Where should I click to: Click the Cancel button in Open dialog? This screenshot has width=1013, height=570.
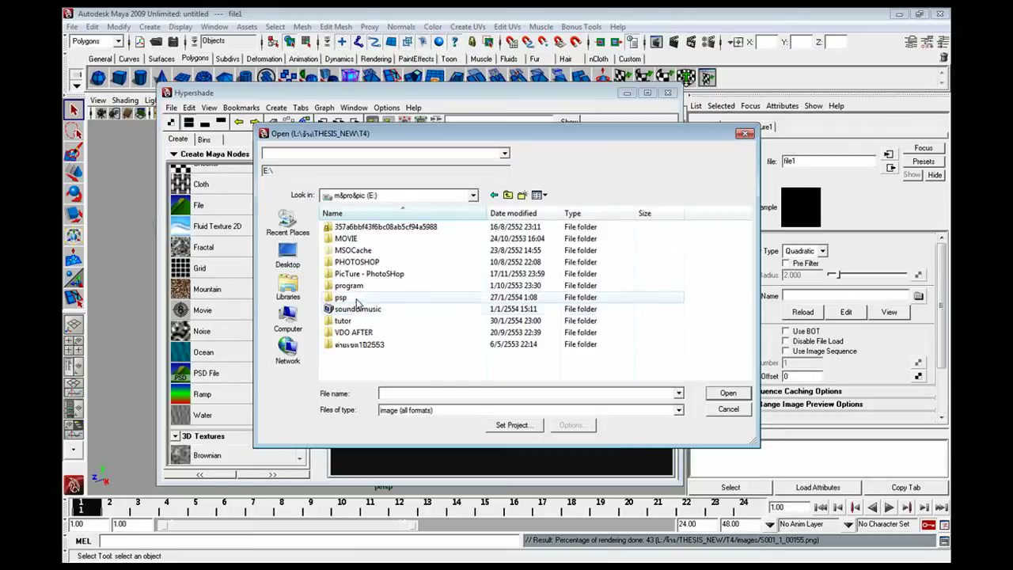[x=728, y=409]
